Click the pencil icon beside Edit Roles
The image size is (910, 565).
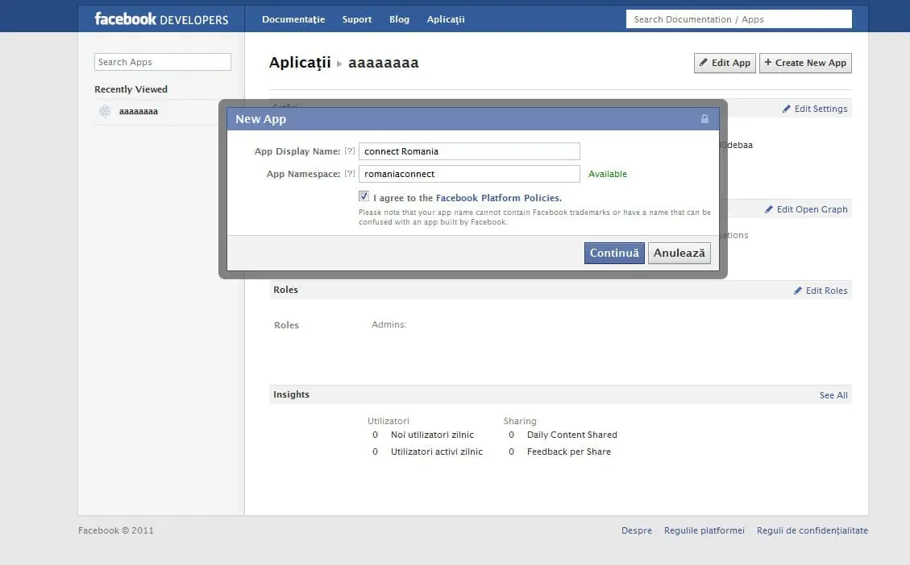tap(797, 291)
